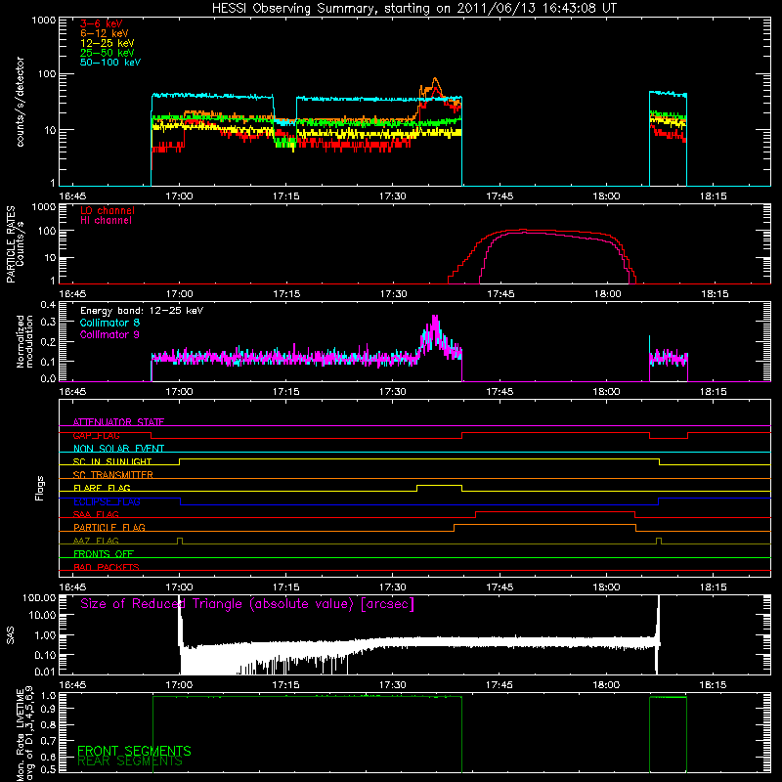Image resolution: width=782 pixels, height=782 pixels.
Task: Click the PARTICLE_FLAG label
Action: (x=109, y=527)
